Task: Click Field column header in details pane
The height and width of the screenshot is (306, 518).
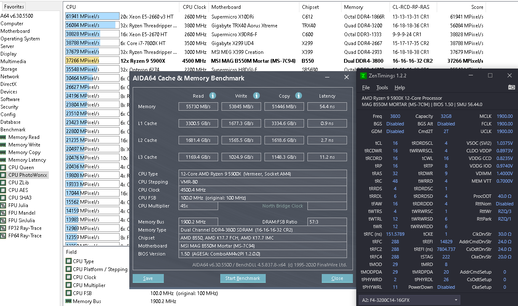Action: (71, 252)
